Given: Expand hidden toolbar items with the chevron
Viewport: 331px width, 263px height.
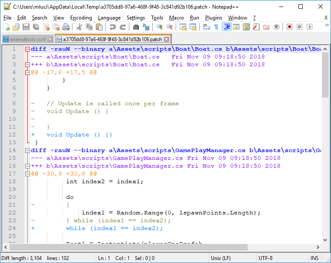Looking at the screenshot, I should pyautogui.click(x=327, y=25).
